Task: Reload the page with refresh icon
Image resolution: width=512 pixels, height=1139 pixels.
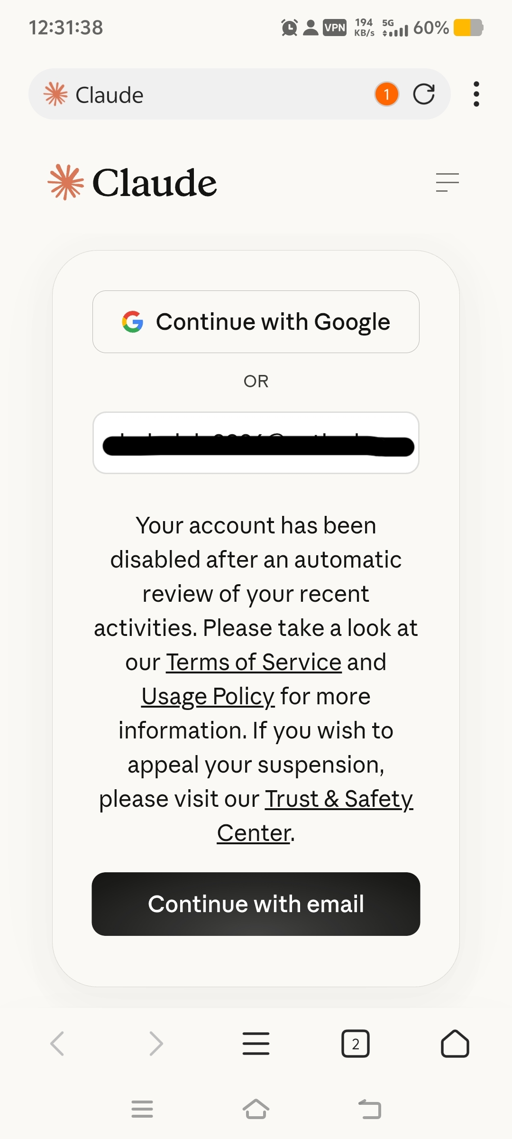Action: tap(424, 94)
